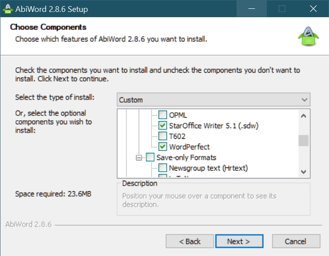
Task: Click the component list scrollbar thumb
Action: 303,141
